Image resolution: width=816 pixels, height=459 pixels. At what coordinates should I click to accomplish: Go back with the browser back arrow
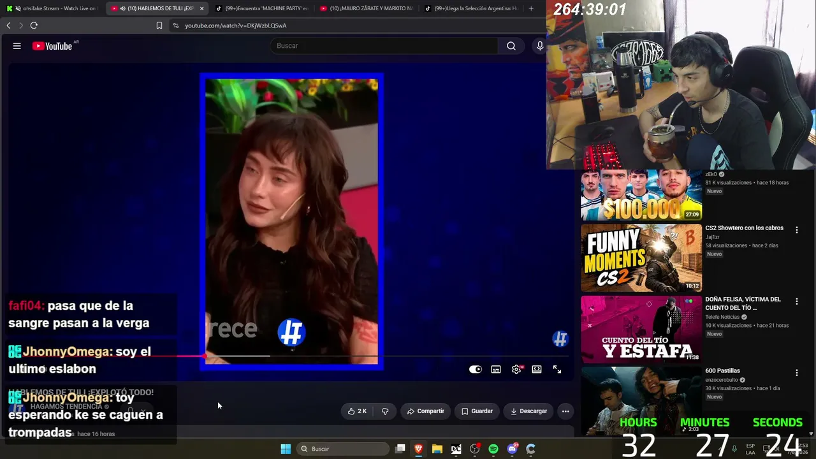8,25
